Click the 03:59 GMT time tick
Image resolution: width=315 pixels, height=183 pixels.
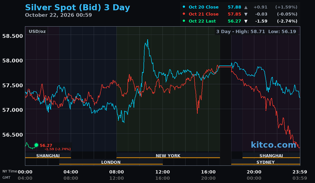pyautogui.click(x=300, y=178)
